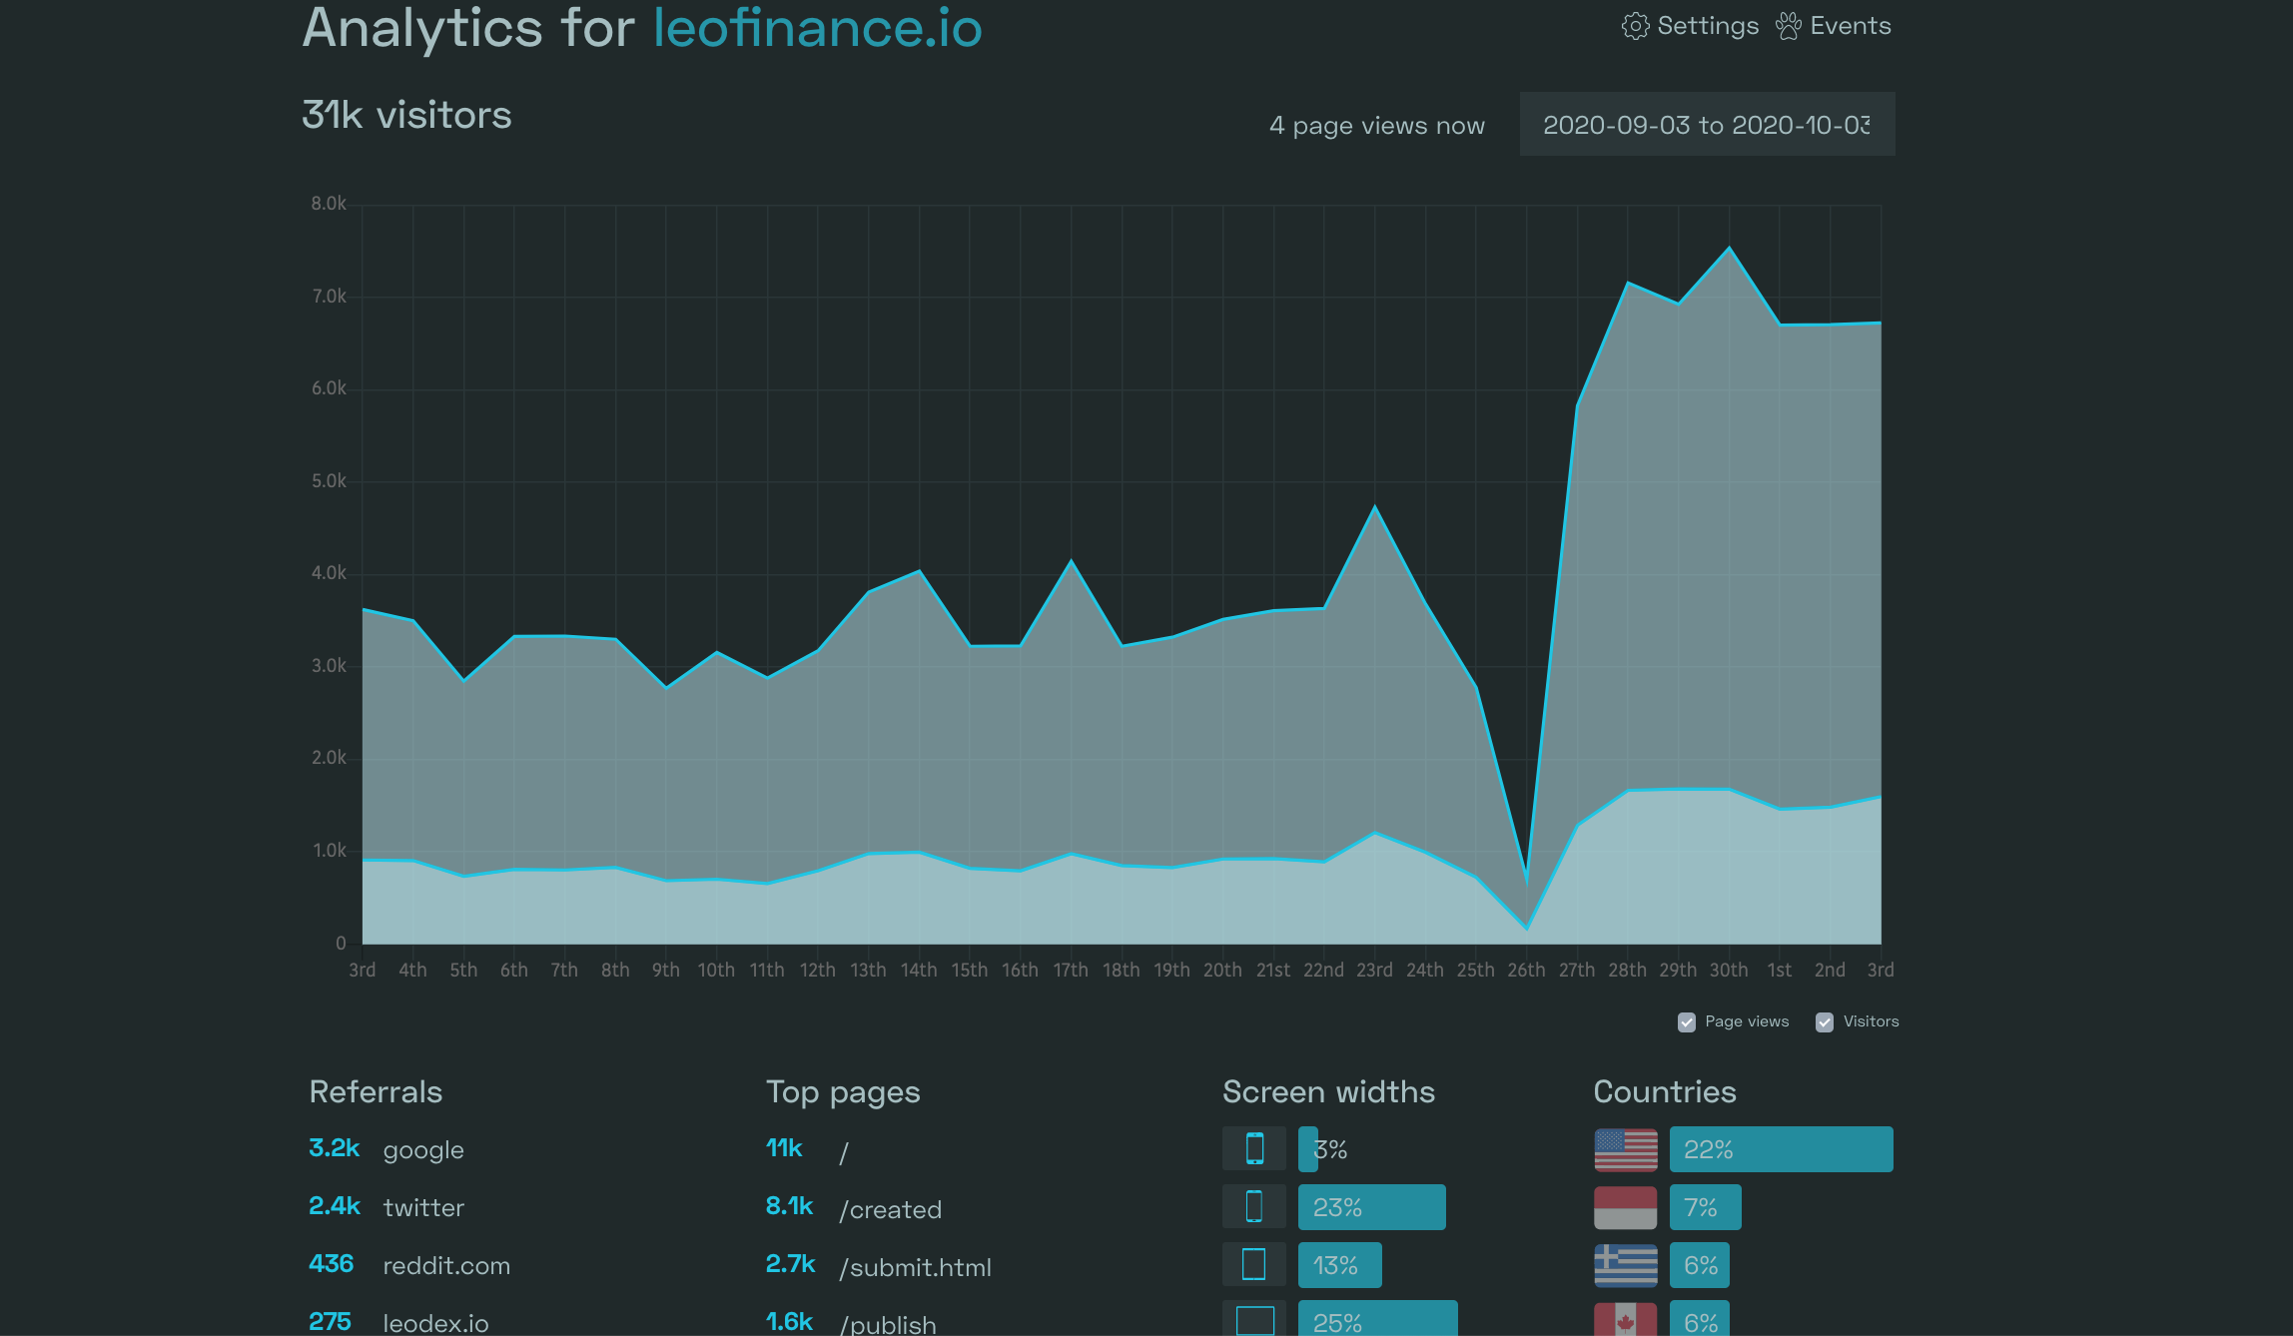Image resolution: width=2293 pixels, height=1336 pixels.
Task: Click the 23% screen width bar
Action: point(1372,1207)
